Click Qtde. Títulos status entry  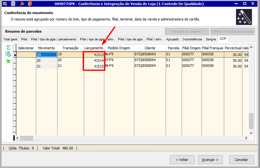coord(21,148)
